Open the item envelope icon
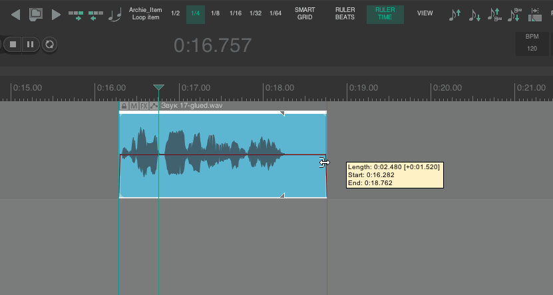Screen dimensions: 553x295 coord(154,106)
